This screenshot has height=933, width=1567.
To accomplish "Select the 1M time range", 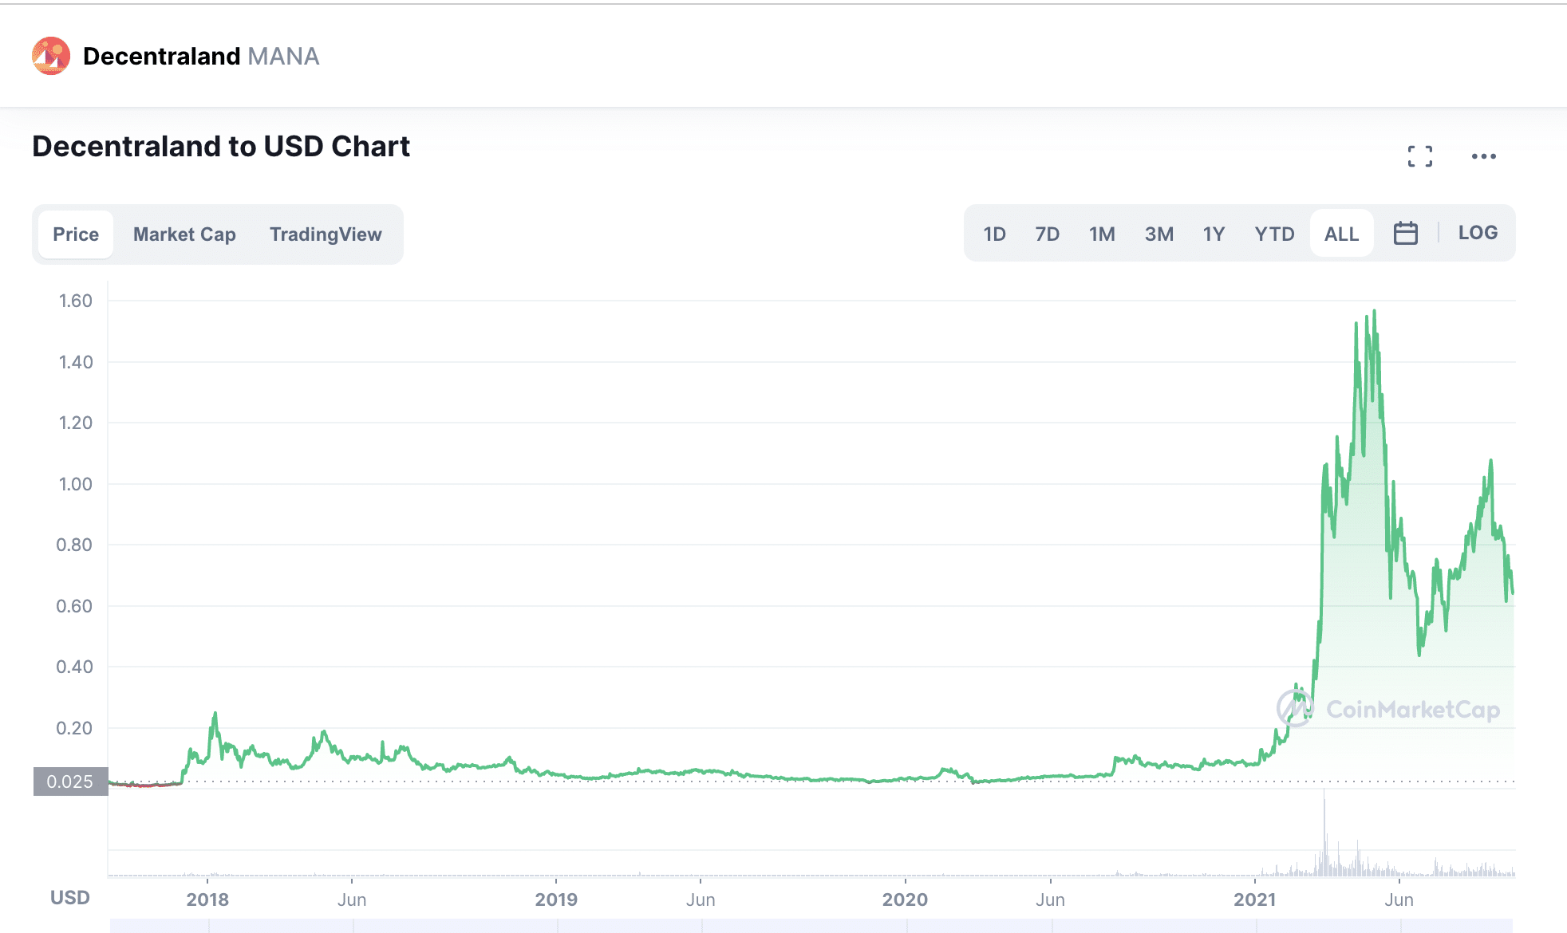I will tap(1102, 234).
